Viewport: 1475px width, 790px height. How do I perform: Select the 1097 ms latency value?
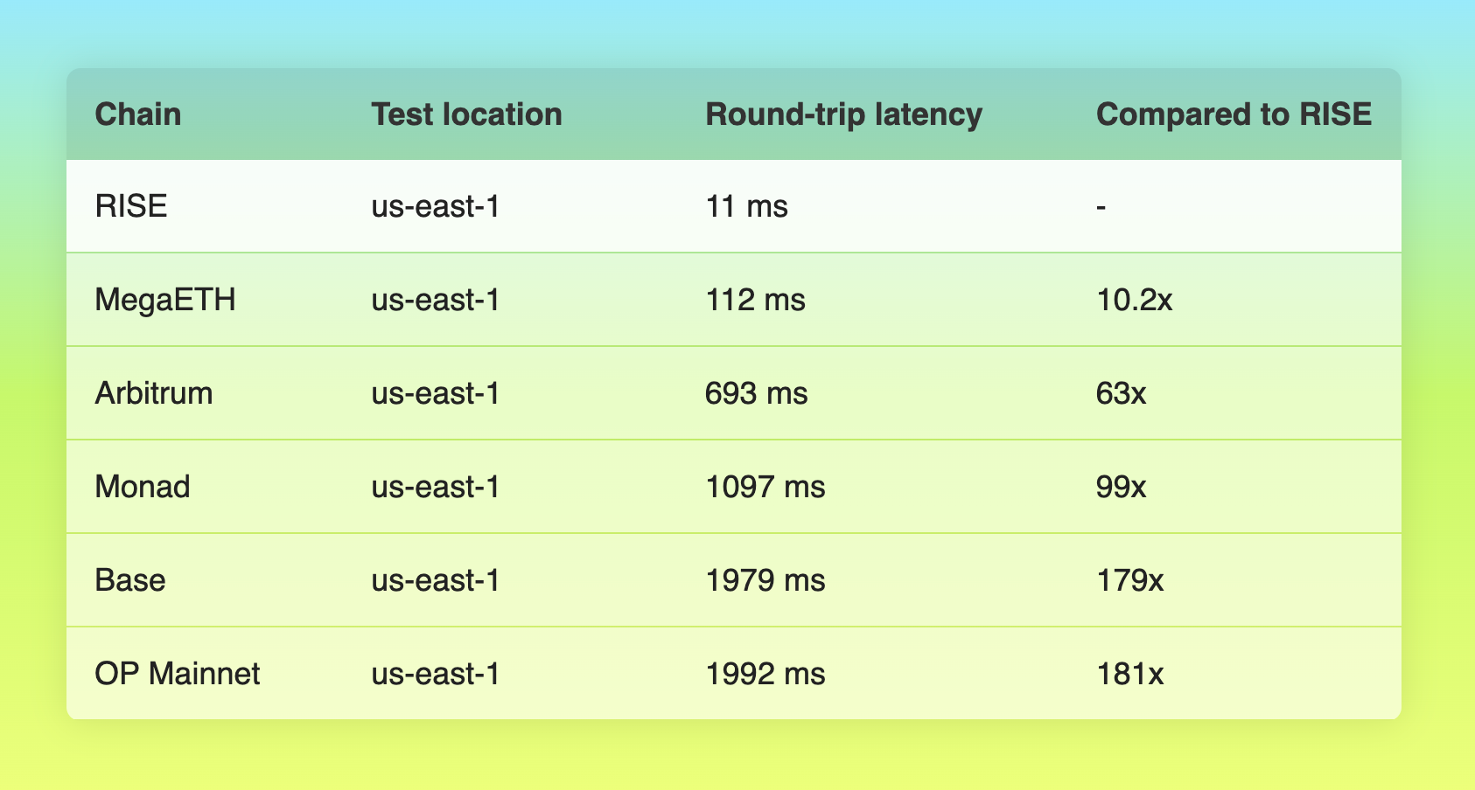click(x=765, y=487)
